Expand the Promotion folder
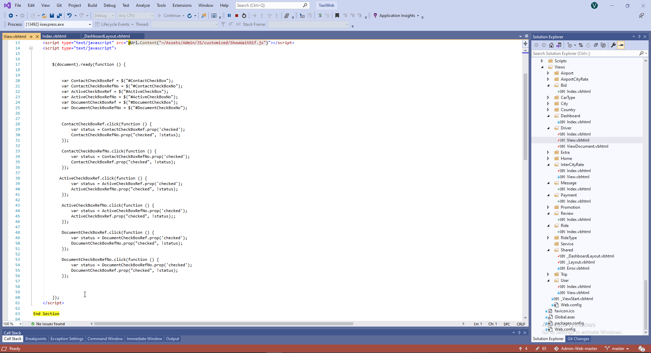 548,207
